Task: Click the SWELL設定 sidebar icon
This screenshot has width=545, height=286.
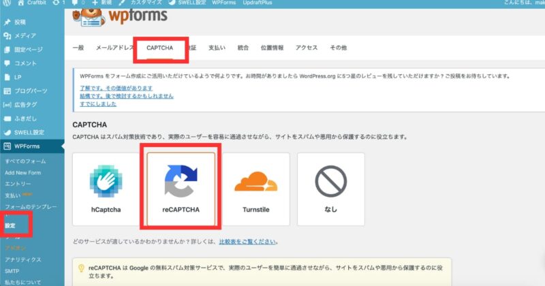Action: (x=7, y=132)
